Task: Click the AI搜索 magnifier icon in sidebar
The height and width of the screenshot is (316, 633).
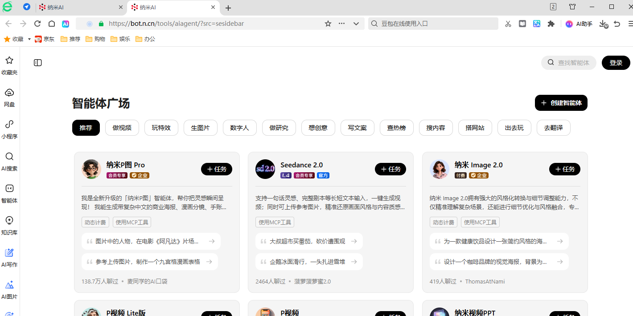Action: click(x=9, y=157)
